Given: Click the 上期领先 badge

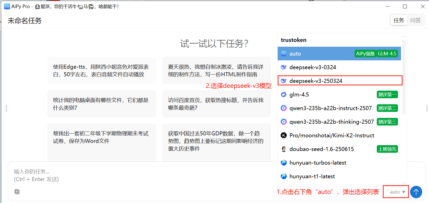Looking at the screenshot, I should click(x=387, y=149).
